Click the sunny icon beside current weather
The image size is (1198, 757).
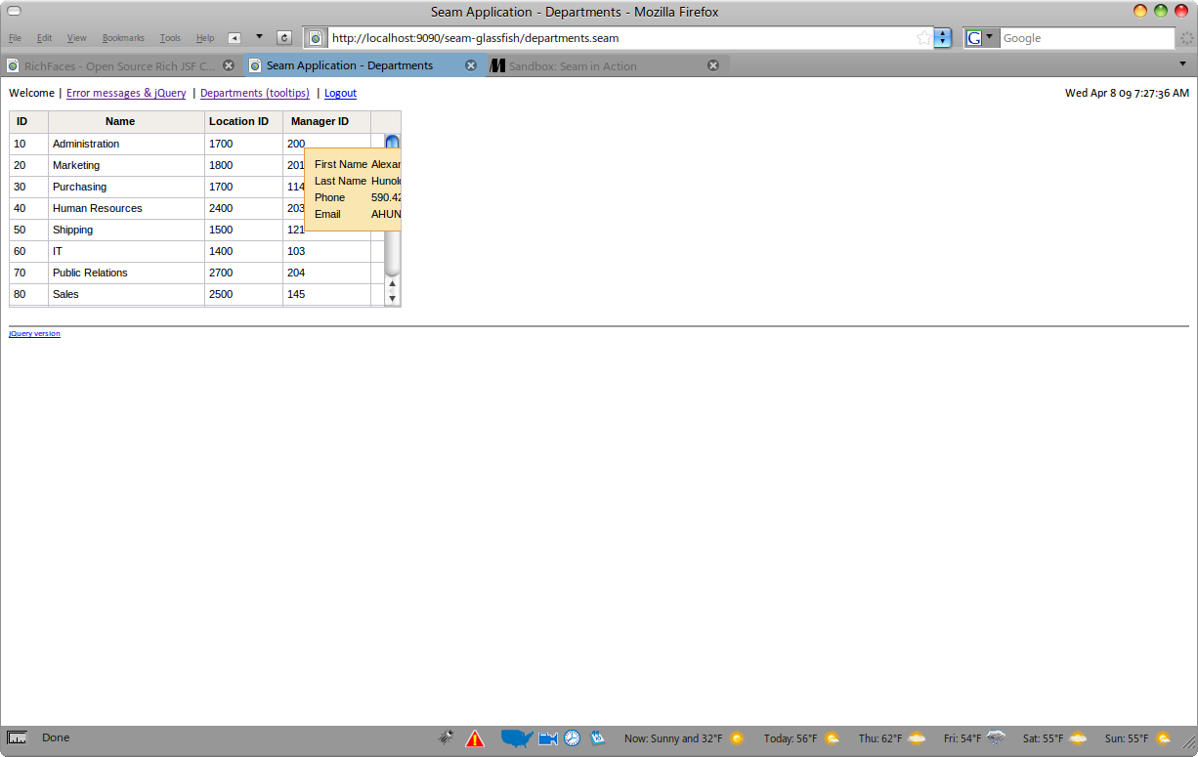click(737, 738)
